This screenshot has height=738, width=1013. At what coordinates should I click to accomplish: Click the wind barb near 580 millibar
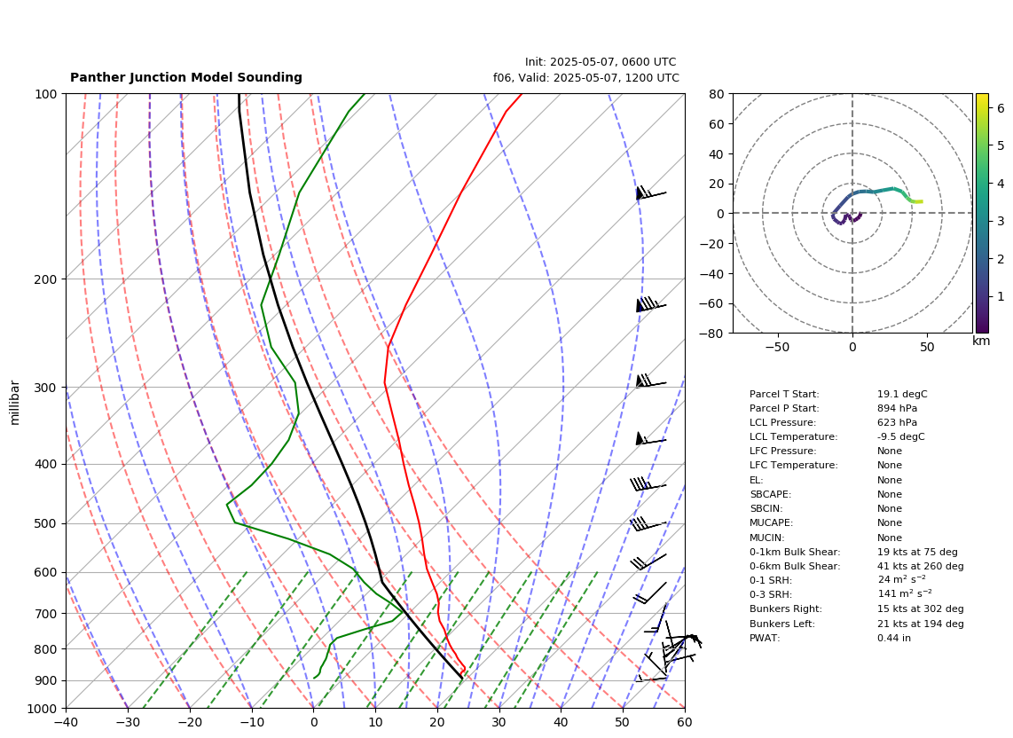coord(648,562)
